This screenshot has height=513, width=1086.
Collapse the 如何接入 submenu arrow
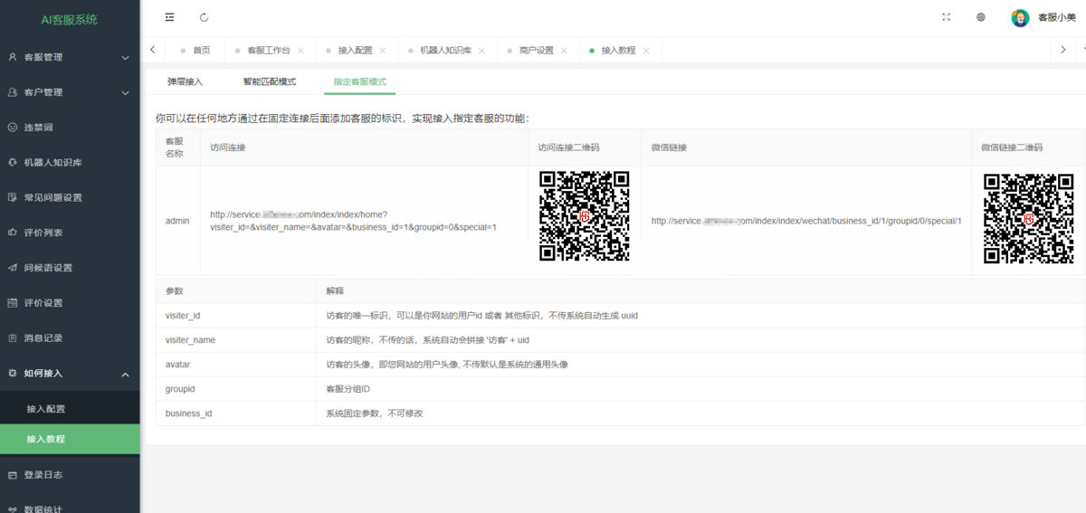click(125, 374)
